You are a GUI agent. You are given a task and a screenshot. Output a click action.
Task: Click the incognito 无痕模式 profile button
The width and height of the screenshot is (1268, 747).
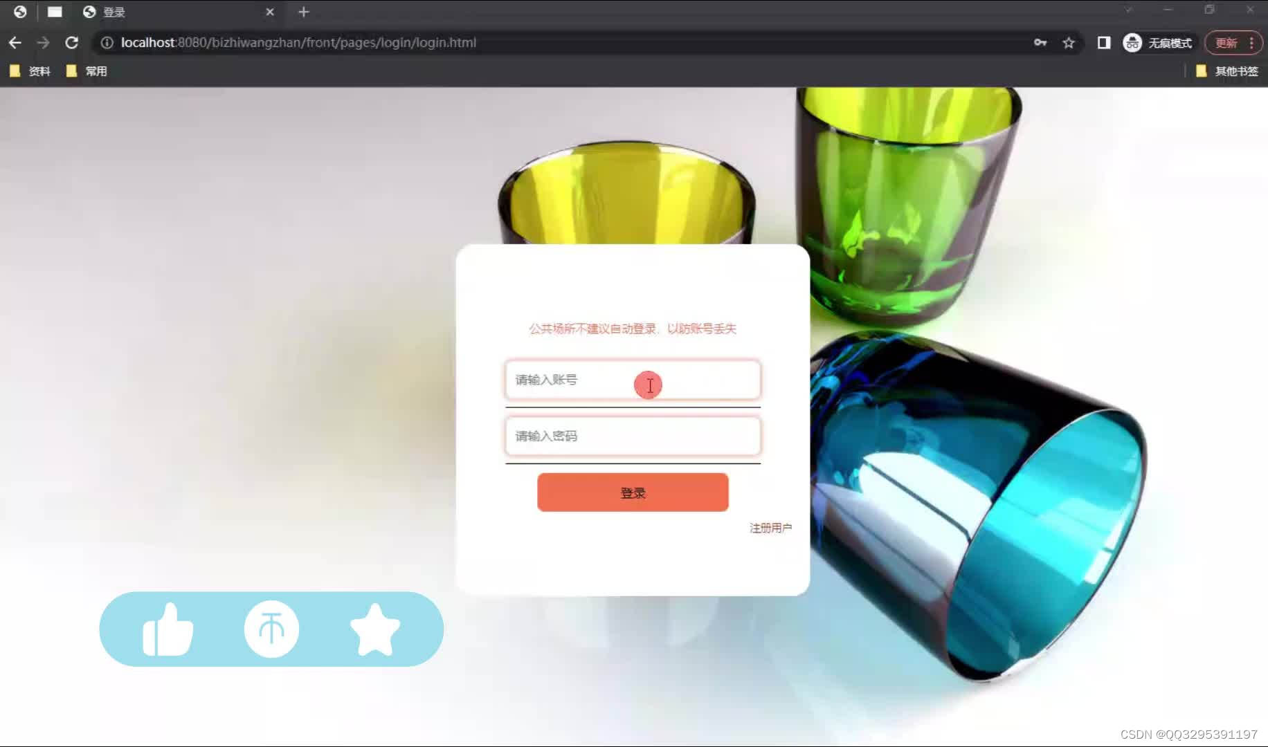(x=1157, y=43)
